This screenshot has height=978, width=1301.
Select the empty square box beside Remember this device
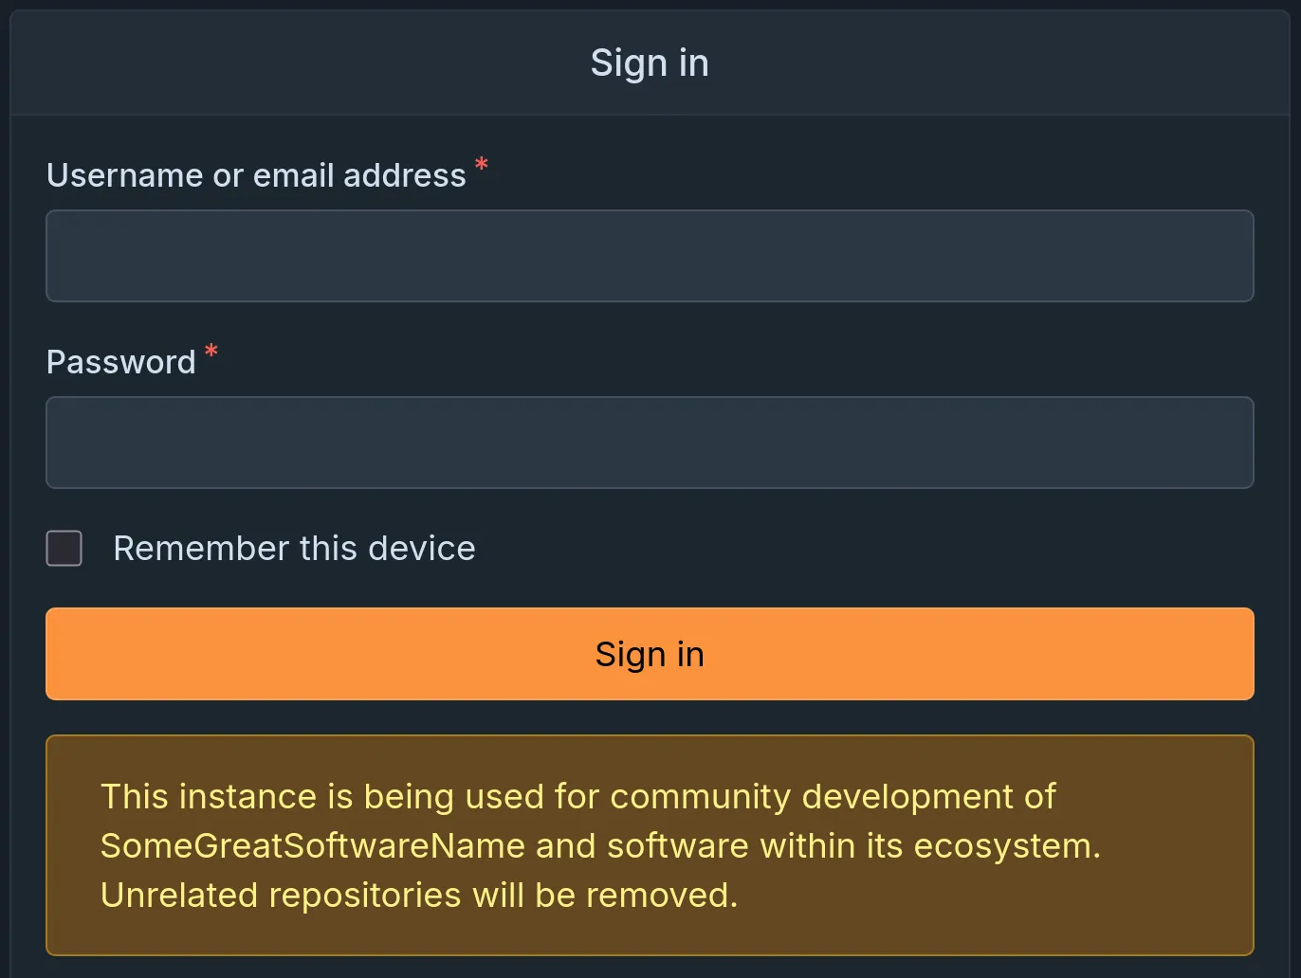coord(64,548)
